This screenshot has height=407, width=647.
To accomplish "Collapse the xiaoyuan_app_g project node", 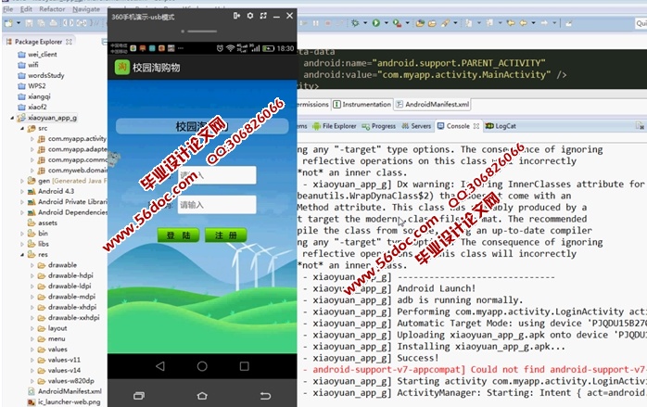I will pyautogui.click(x=12, y=118).
